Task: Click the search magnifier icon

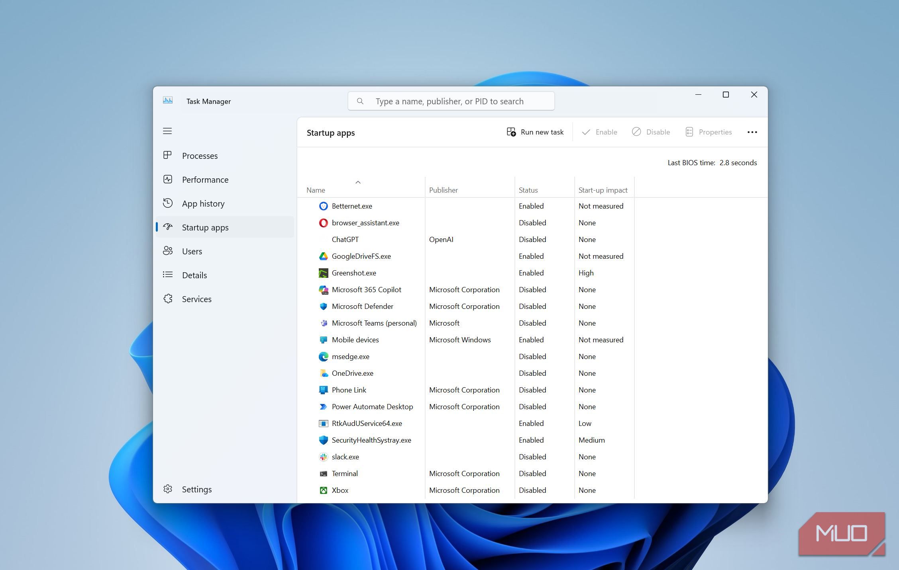Action: point(360,101)
